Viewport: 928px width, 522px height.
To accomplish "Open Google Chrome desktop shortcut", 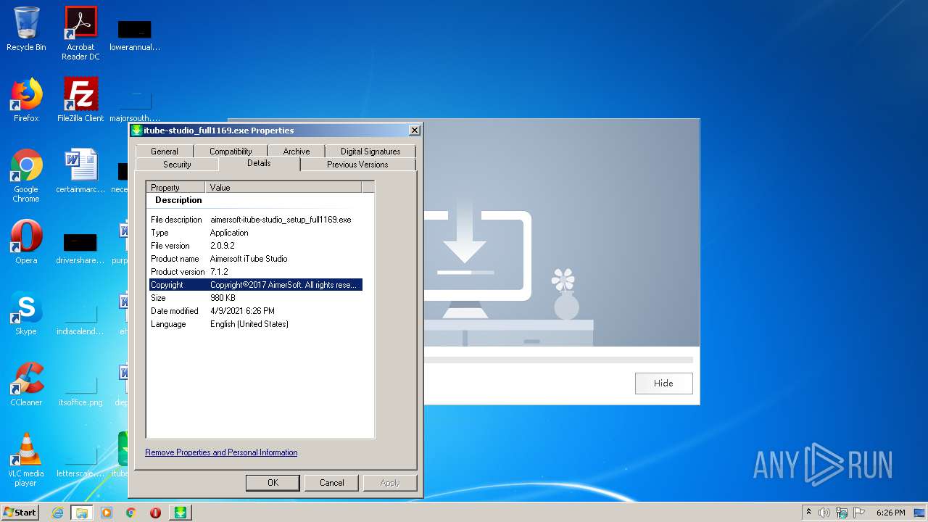I will [x=26, y=175].
